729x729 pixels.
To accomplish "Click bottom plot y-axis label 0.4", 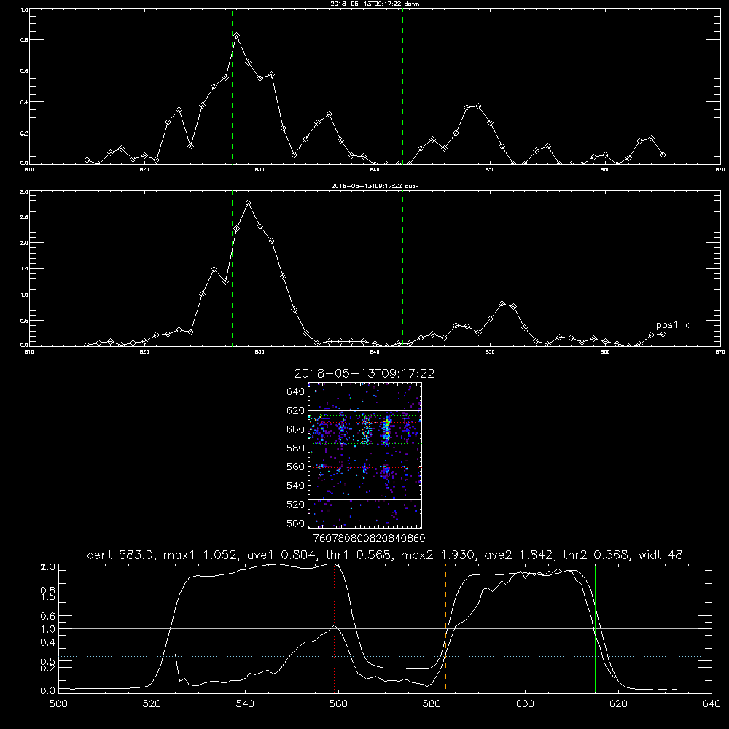I will (48, 642).
